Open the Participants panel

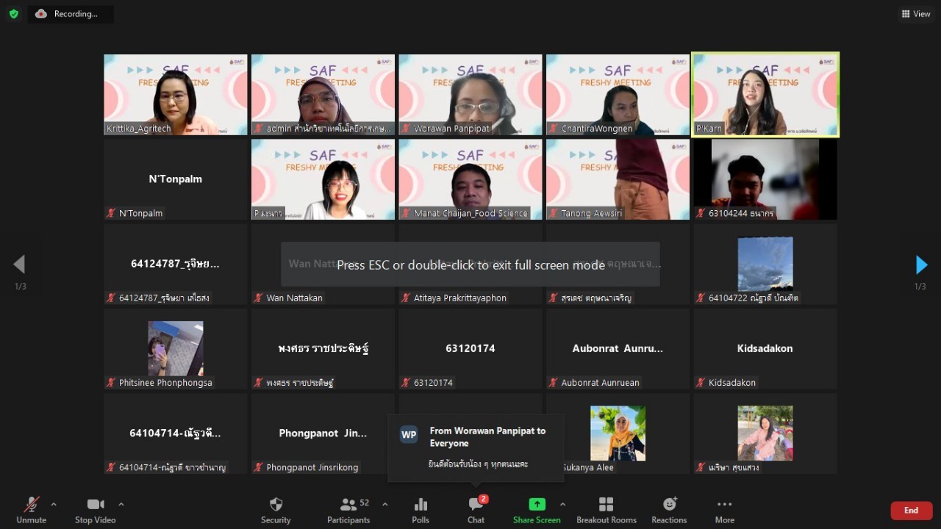(348, 510)
